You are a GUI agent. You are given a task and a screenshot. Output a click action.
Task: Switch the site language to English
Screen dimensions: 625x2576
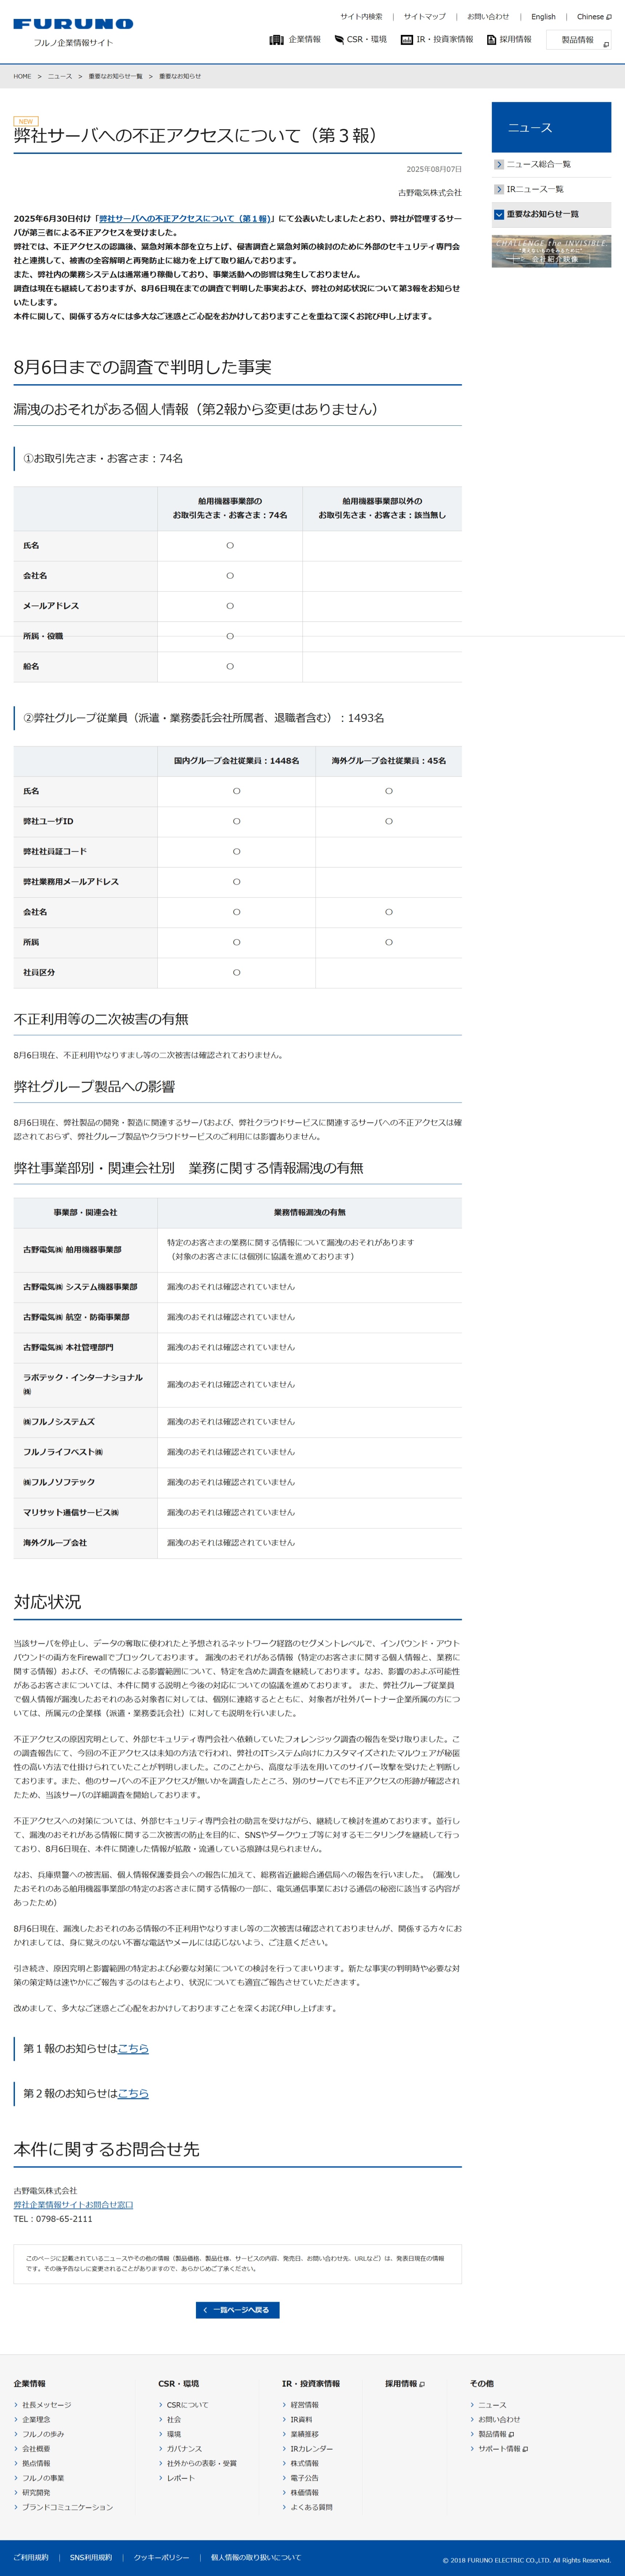point(543,17)
